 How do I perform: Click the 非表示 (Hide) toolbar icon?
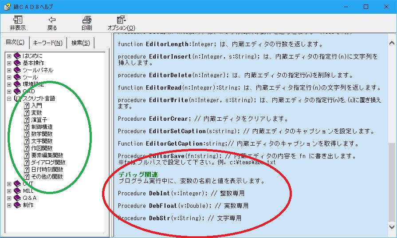[x=18, y=20]
